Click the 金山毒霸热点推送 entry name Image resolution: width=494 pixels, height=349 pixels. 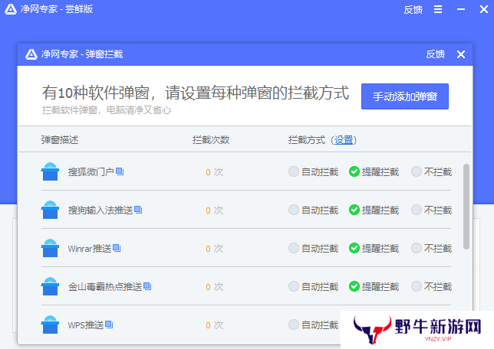(105, 286)
